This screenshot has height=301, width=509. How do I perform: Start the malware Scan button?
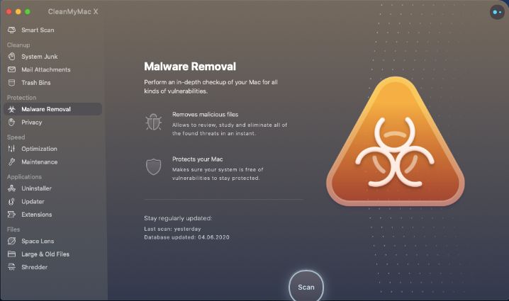[306, 287]
